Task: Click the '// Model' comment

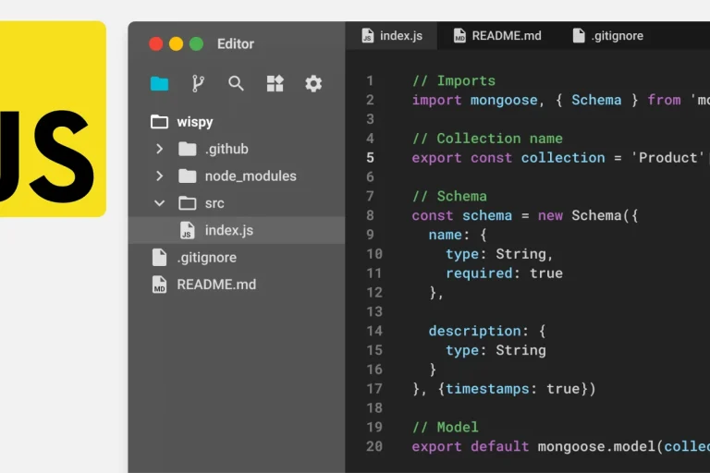Action: click(445, 427)
